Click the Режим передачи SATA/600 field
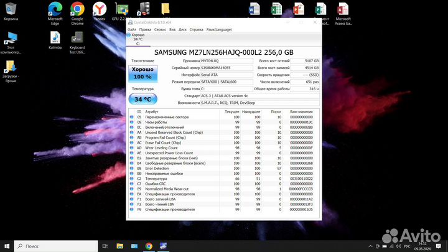Viewport: 448px width, 252px height. coord(226,82)
